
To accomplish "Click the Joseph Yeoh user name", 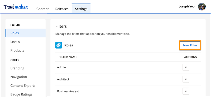I will 188,6.
